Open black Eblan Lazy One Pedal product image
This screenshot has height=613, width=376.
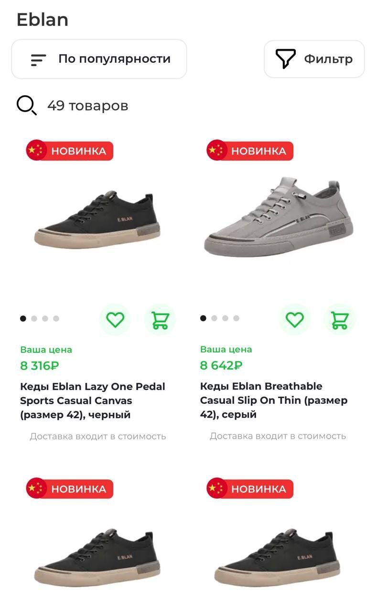pos(97,220)
